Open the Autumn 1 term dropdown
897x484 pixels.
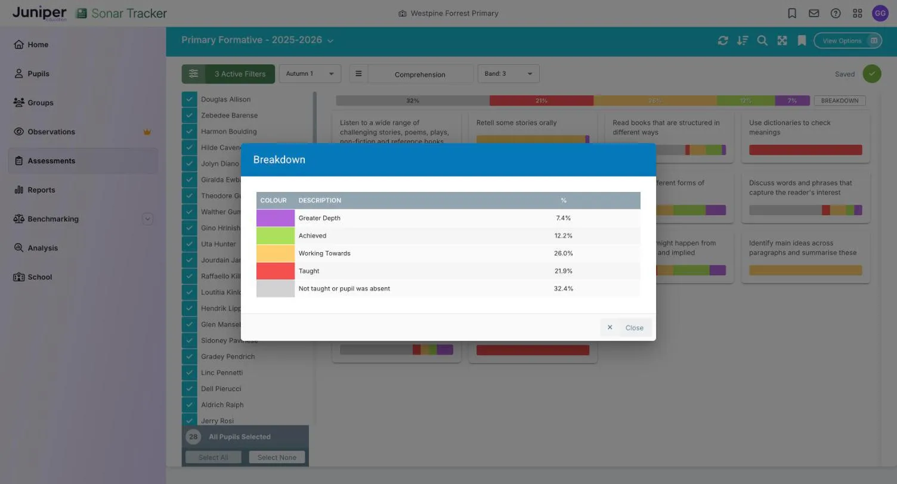coord(310,74)
